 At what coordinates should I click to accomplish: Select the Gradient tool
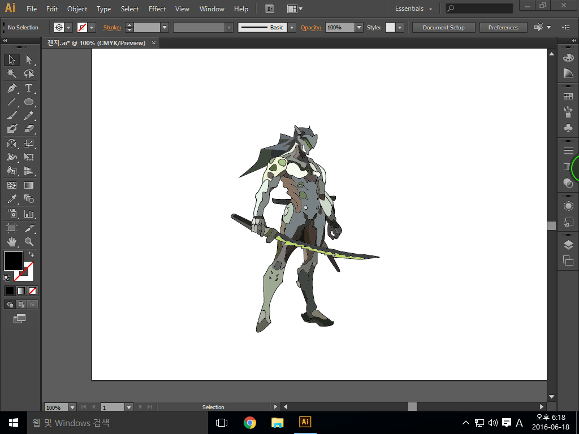(x=29, y=185)
